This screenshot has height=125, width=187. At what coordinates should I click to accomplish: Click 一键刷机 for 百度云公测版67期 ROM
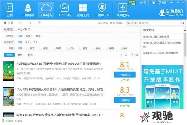click(x=125, y=75)
